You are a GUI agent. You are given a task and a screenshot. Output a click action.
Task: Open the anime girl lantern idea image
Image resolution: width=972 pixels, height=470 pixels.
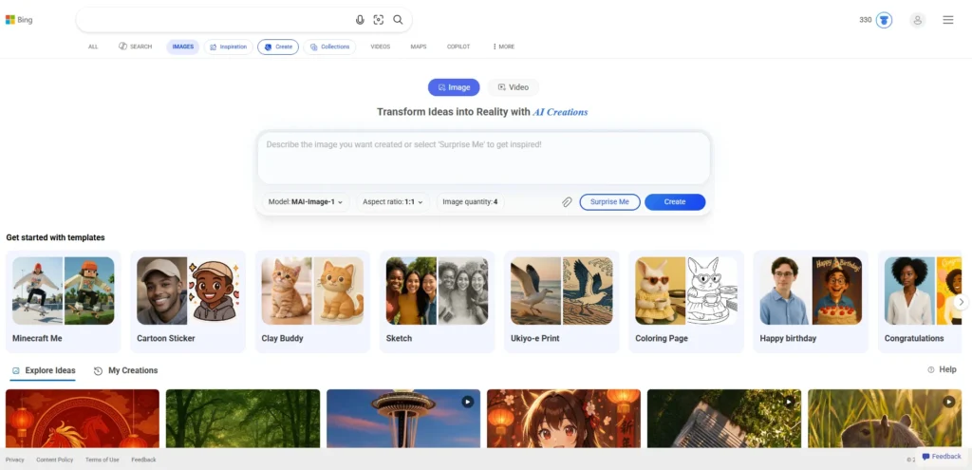pyautogui.click(x=564, y=419)
